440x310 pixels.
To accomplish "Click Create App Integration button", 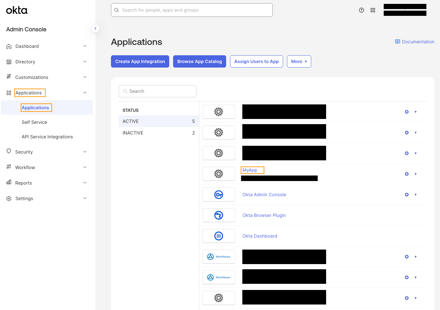I will pos(140,61).
